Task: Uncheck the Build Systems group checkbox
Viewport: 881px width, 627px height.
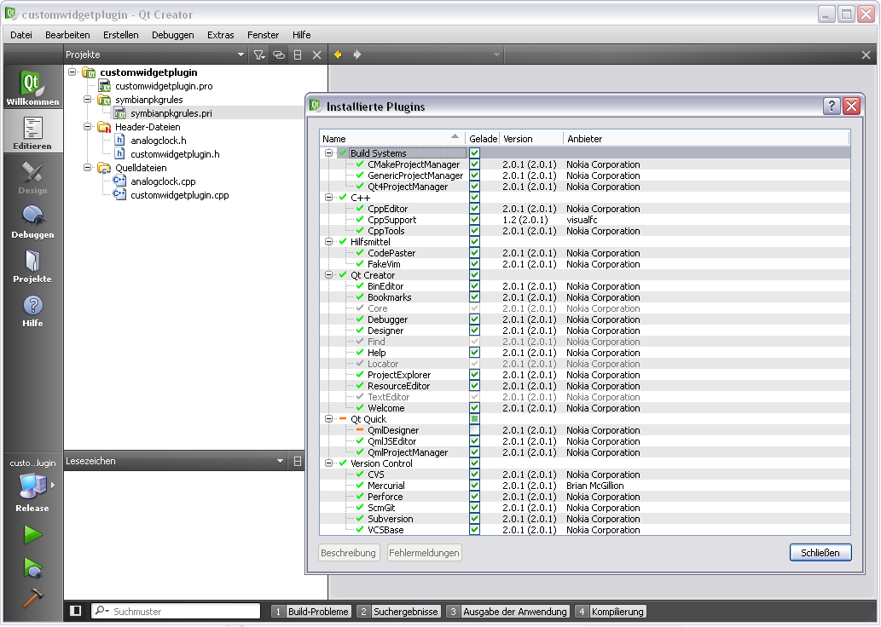Action: coord(475,153)
